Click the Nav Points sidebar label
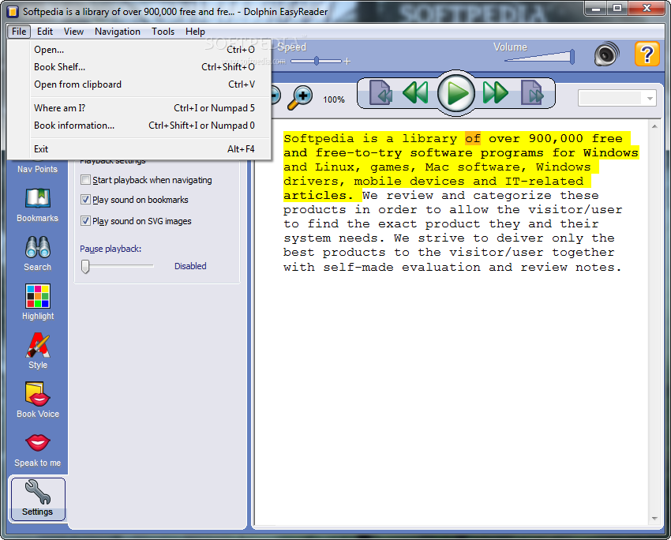 37,169
